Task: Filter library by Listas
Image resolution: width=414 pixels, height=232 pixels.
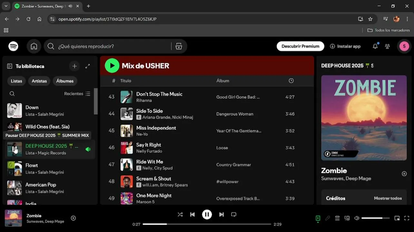Action: 16,81
